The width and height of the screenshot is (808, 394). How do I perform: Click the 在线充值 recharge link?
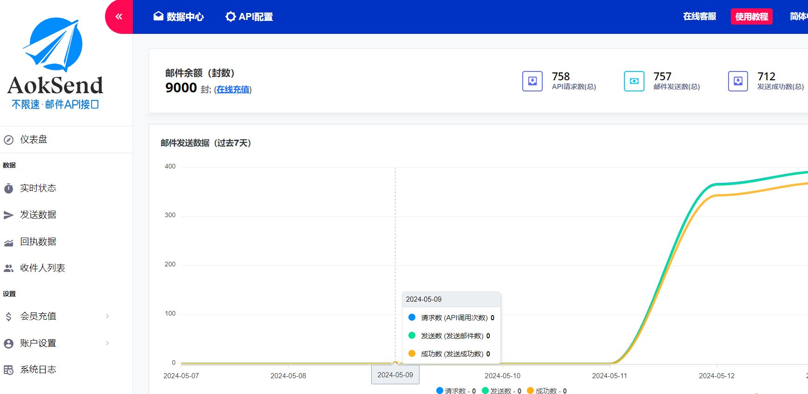click(x=233, y=90)
